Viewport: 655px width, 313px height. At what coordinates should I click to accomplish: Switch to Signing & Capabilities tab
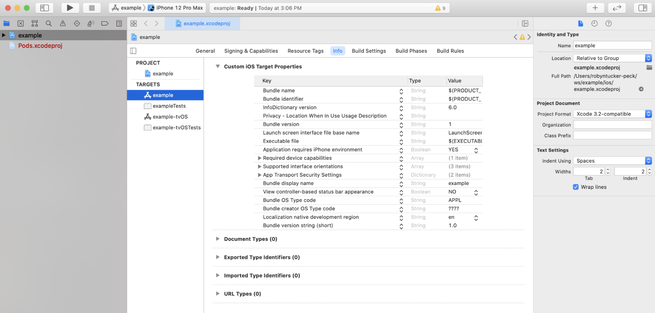point(251,51)
